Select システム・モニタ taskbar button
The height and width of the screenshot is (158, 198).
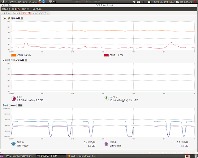[50, 156]
